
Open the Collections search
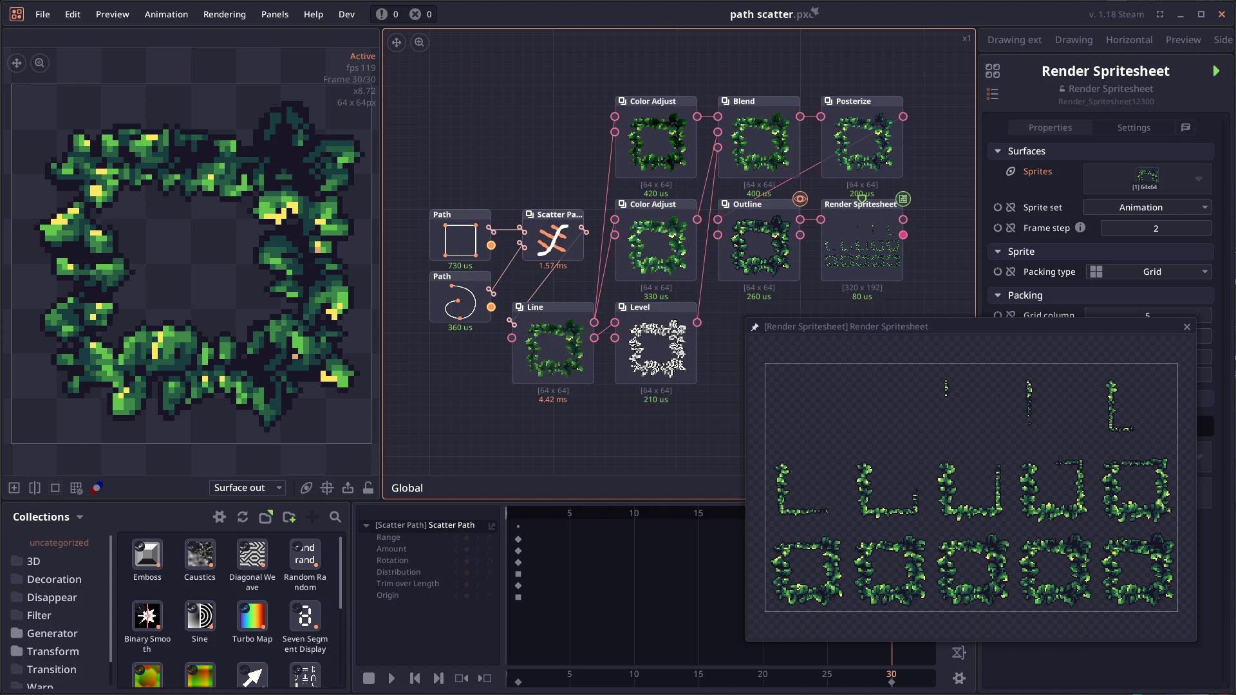point(335,517)
